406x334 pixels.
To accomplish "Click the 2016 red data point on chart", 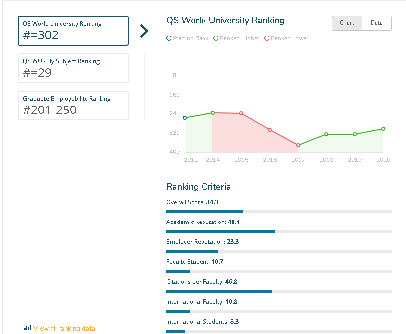I will tap(270, 130).
